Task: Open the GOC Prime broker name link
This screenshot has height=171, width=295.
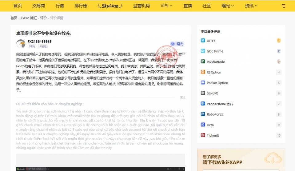Action: pyautogui.click(x=215, y=51)
